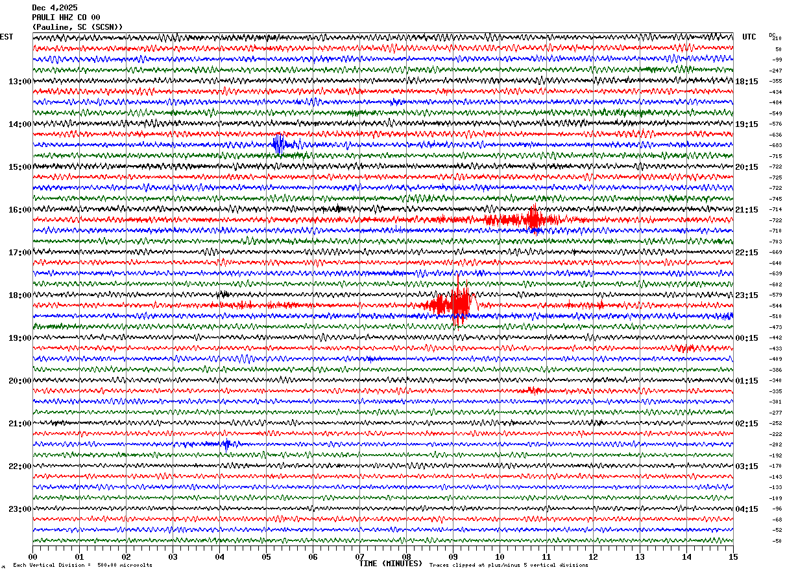Click the 21:15 UTC time label

[x=747, y=210]
